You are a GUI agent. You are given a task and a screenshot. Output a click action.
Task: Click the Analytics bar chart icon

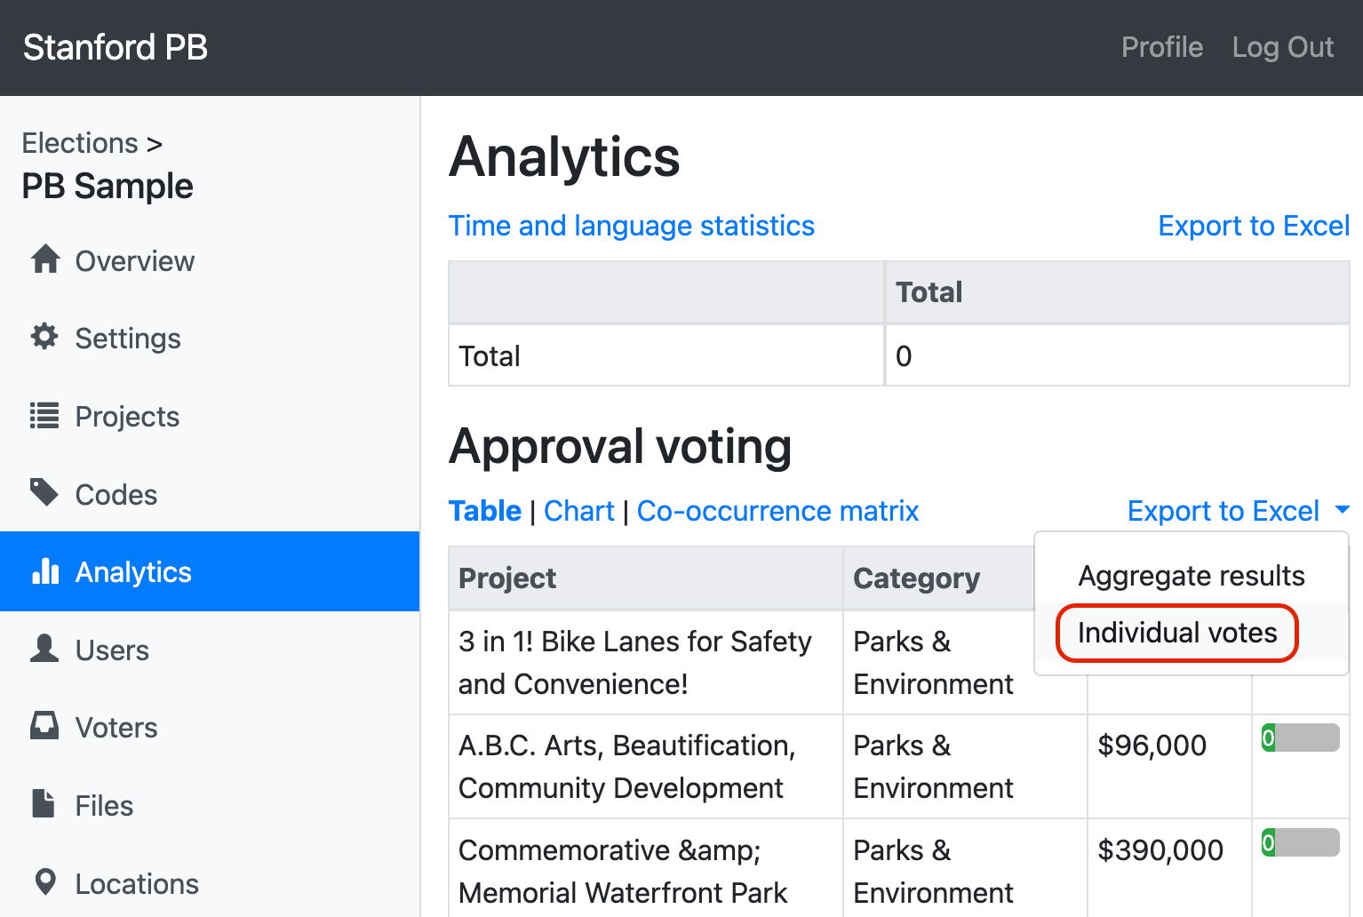tap(45, 571)
